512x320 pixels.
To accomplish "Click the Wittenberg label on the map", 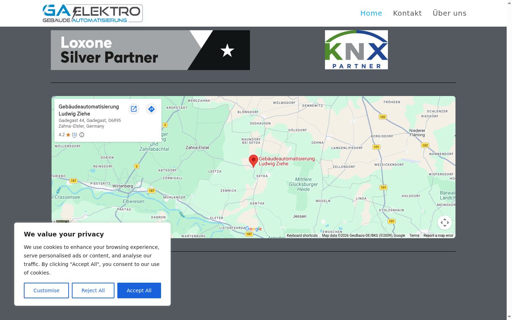I will 123,186.
